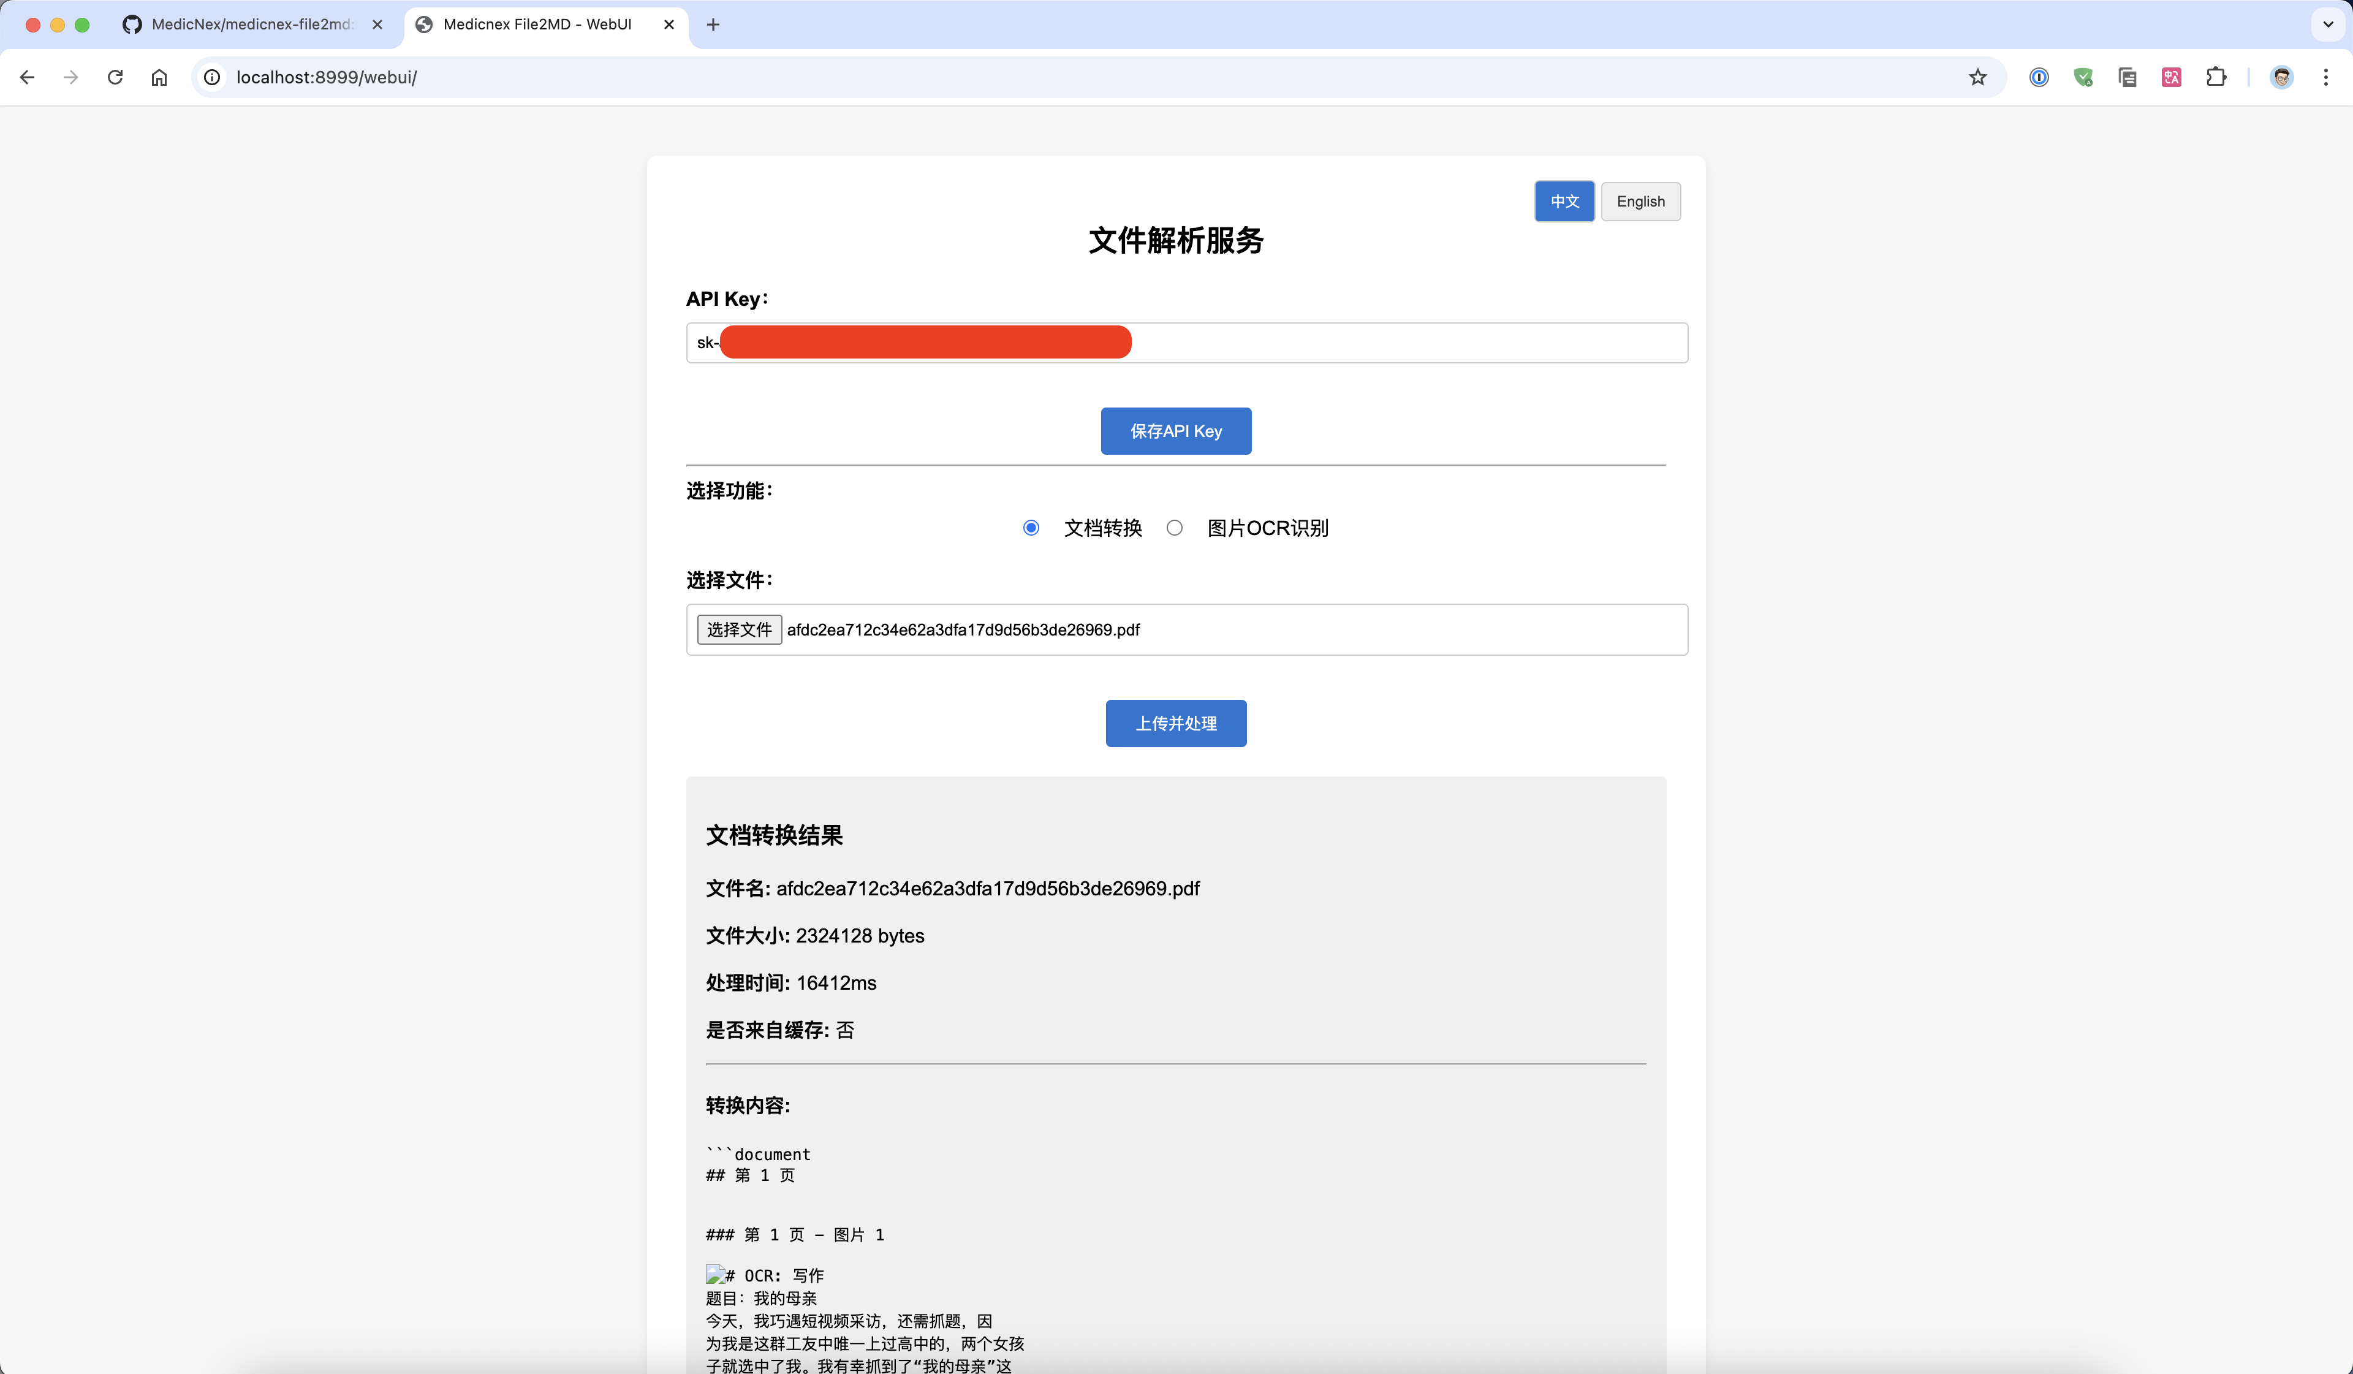Bookmark this page with the star
This screenshot has height=1374, width=2353.
tap(1977, 78)
